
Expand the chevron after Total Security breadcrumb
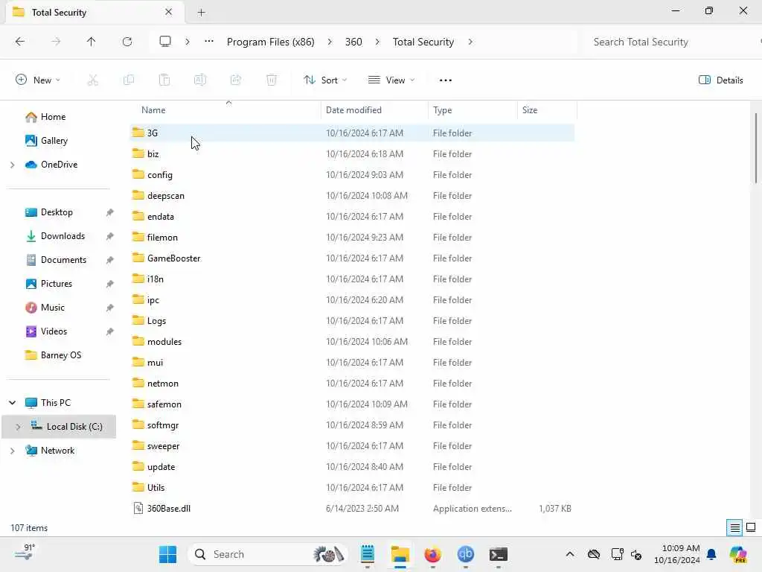(x=470, y=42)
